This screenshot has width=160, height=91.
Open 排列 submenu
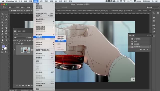pos(44,61)
